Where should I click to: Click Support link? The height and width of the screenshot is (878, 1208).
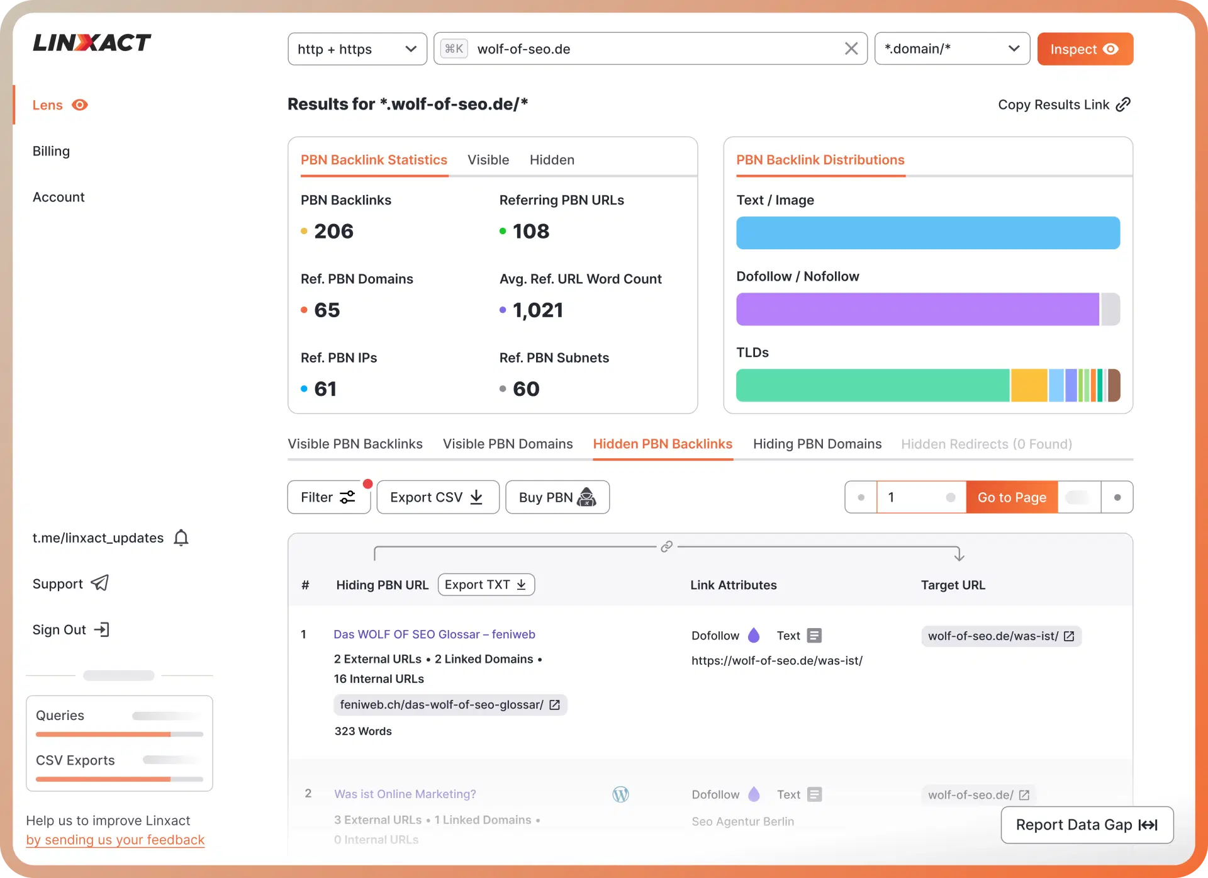point(58,583)
